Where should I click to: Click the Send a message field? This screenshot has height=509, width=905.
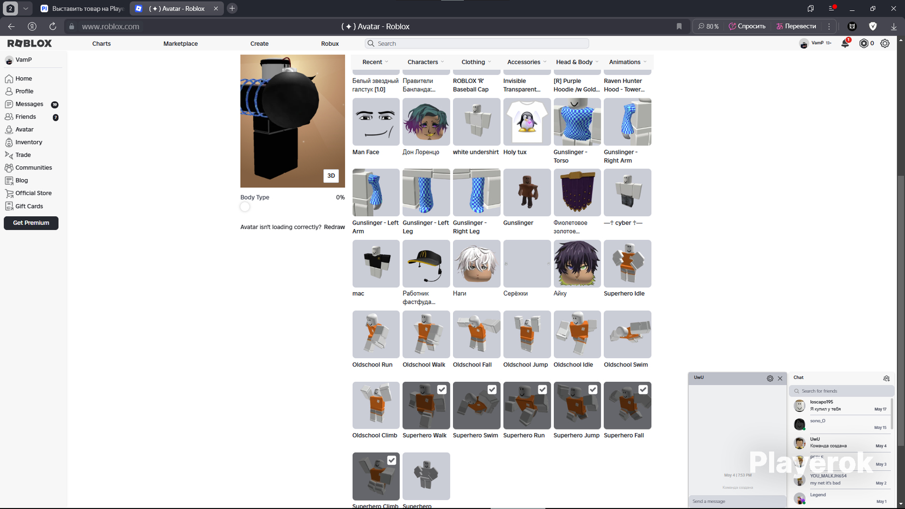tap(738, 501)
